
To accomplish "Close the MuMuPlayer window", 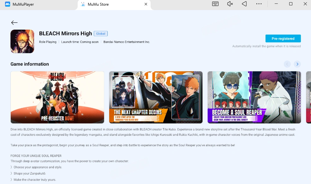I will click(305, 4).
